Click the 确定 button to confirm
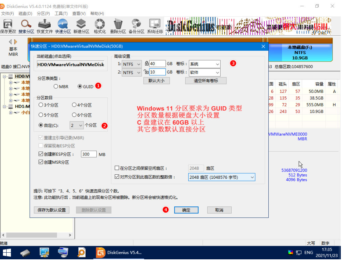 click(x=186, y=210)
